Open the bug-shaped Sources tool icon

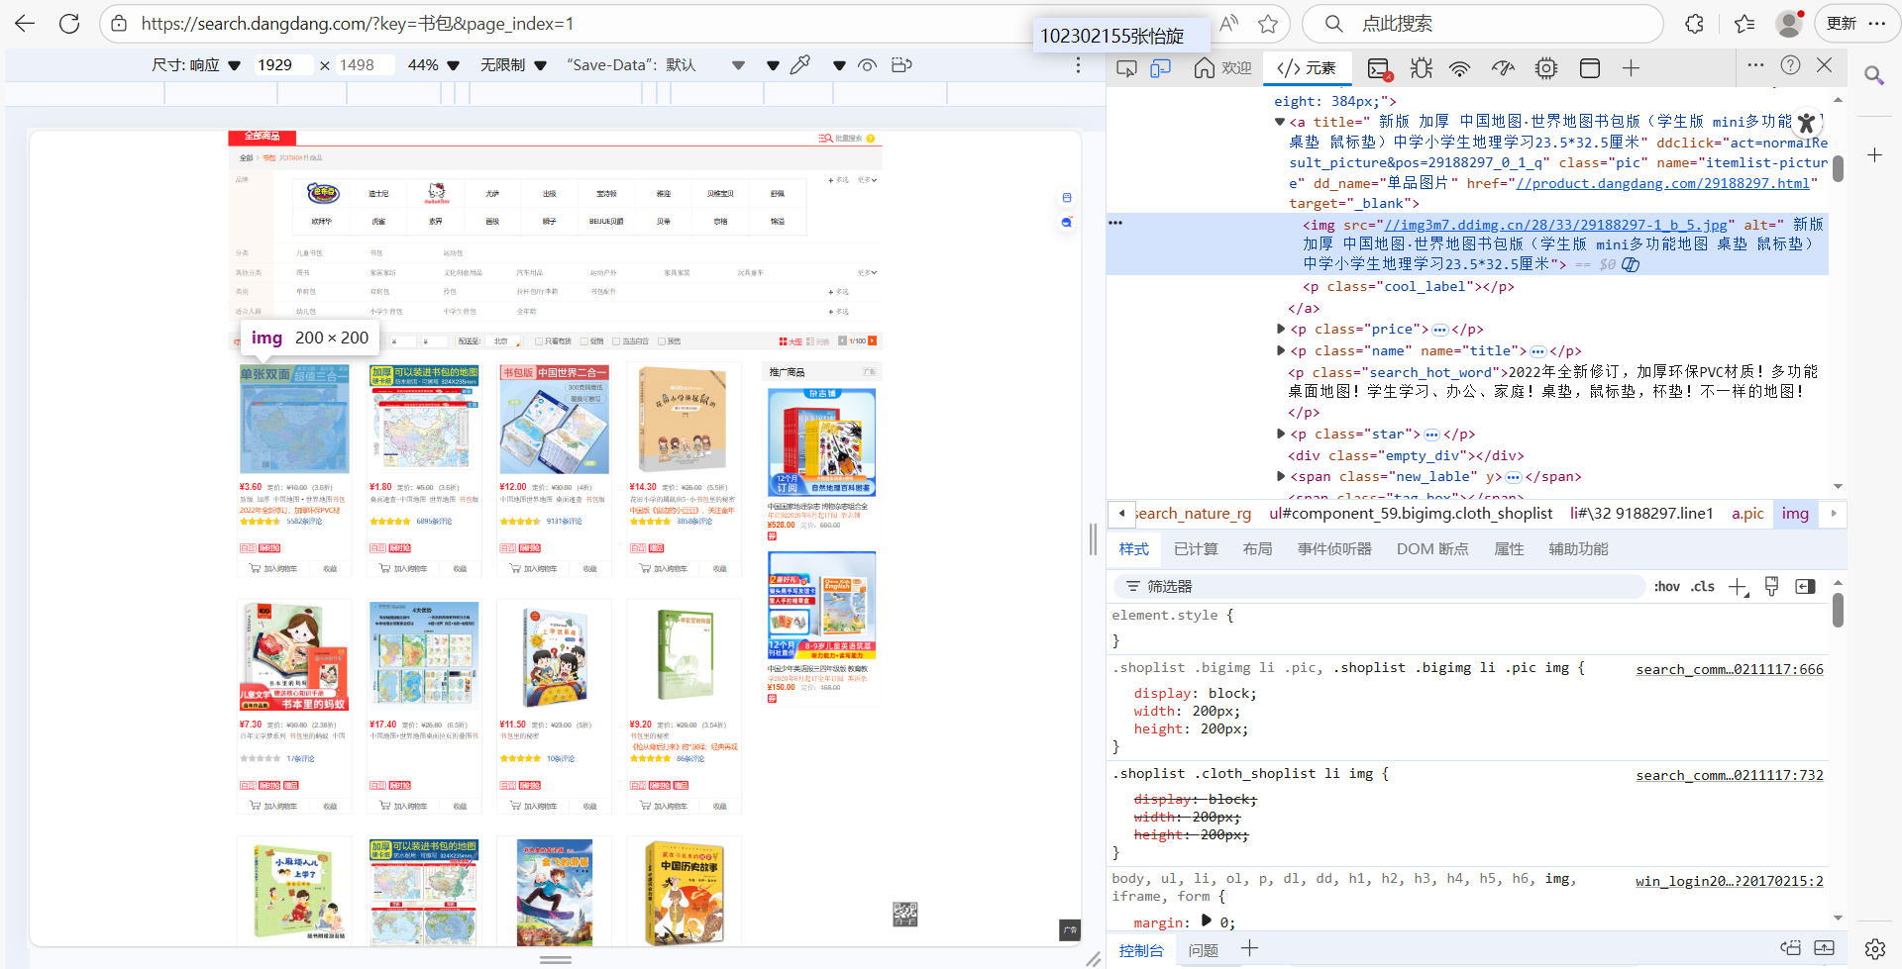(1422, 67)
